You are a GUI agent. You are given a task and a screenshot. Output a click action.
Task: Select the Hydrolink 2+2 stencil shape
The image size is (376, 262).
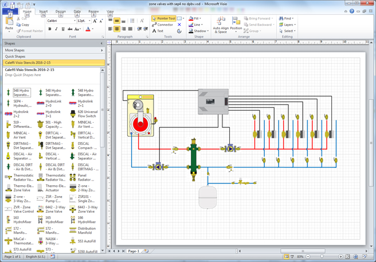[x=17, y=114]
